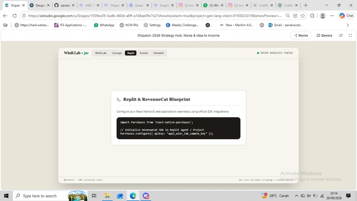Click the Saved analysis replay status
Image resolution: width=357 pixels, height=201 pixels.
tap(275, 53)
